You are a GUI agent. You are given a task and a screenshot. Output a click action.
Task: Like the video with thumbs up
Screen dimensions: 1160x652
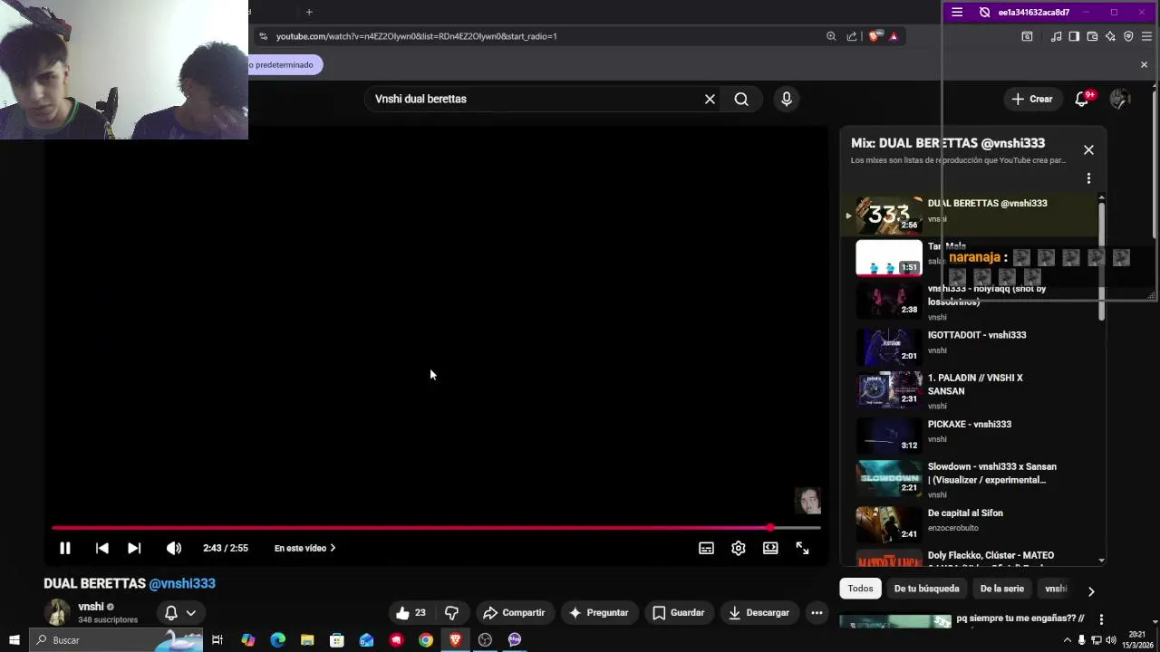pyautogui.click(x=411, y=613)
